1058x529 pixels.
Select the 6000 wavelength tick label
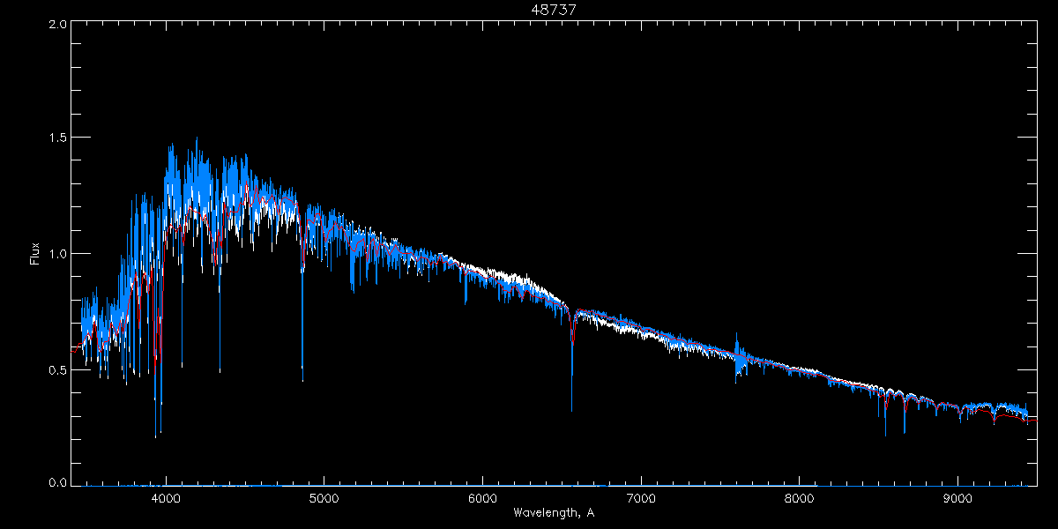point(482,497)
